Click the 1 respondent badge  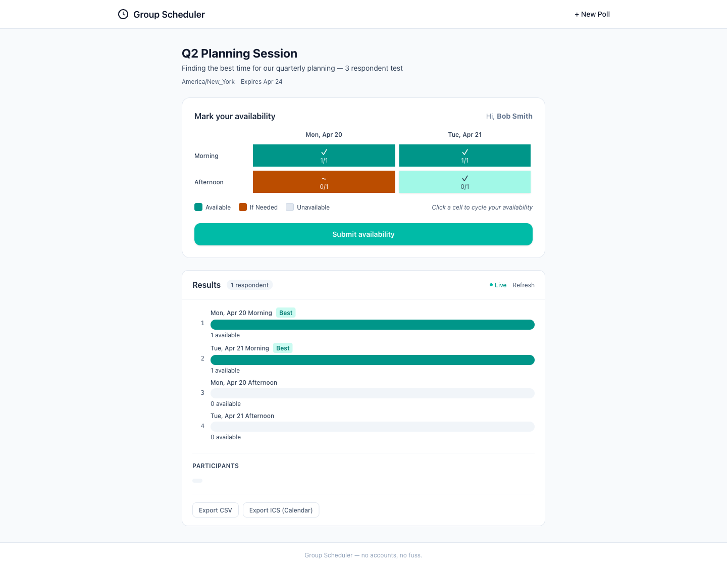click(249, 285)
